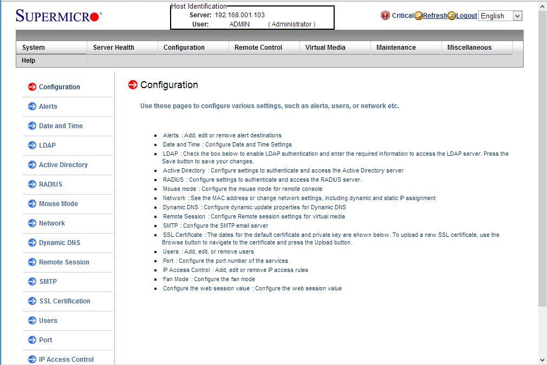Viewport: 547px width, 365px height.
Task: Click the arrow icon beside Active Directory
Action: coord(32,165)
